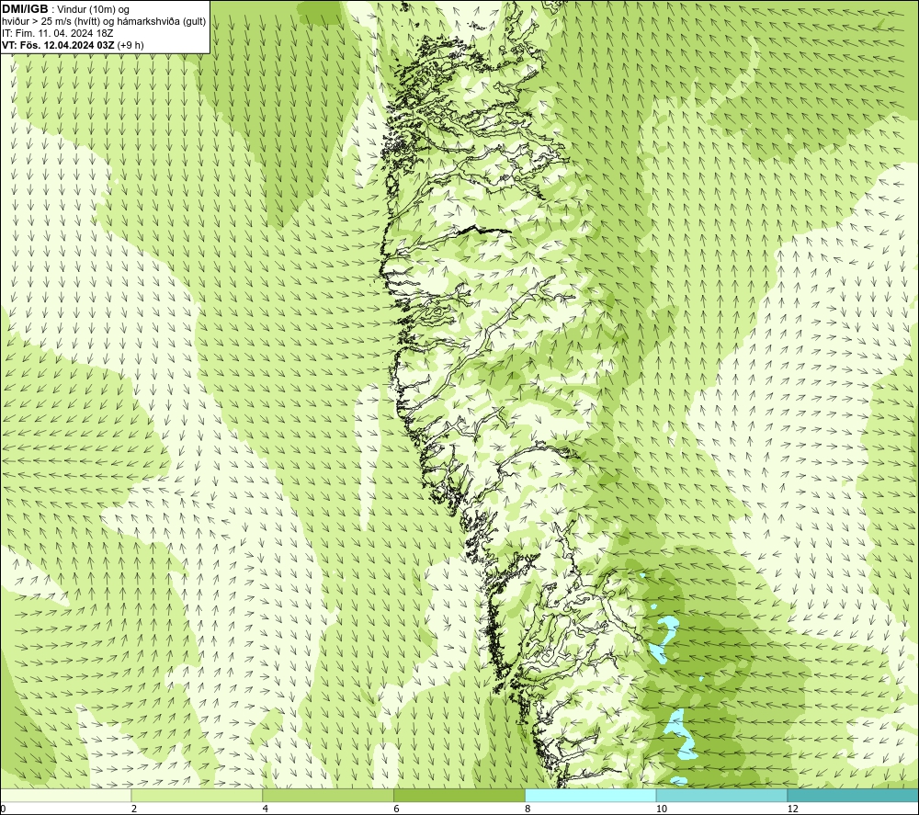Click the scale label '12'
919x815 pixels.
coord(793,809)
